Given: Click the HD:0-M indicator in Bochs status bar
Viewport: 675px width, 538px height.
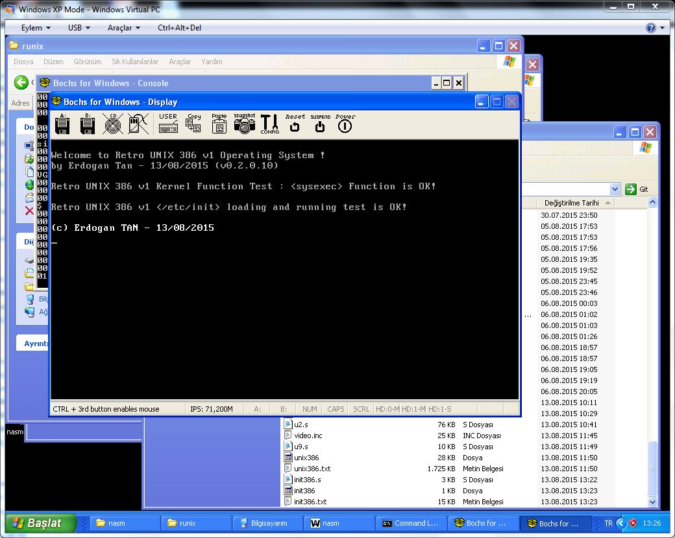Looking at the screenshot, I should pos(387,409).
